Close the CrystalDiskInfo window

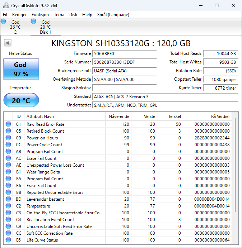(x=233, y=5)
